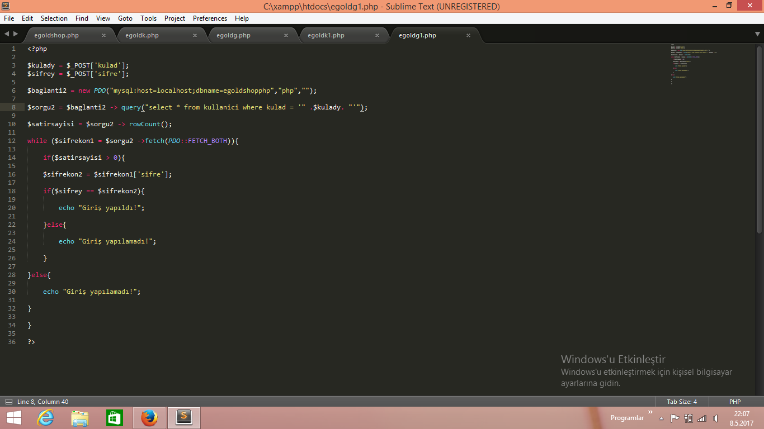Open the Tools menu
Viewport: 764px width, 429px height.
point(149,18)
